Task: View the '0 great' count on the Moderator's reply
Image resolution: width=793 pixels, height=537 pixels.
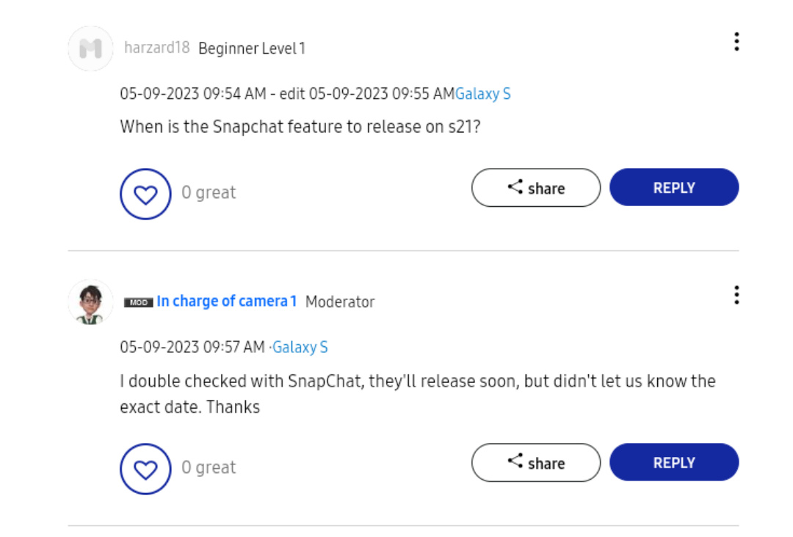Action: (x=209, y=467)
